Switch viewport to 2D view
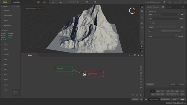This screenshot has width=187, height=105. (x=142, y=17)
